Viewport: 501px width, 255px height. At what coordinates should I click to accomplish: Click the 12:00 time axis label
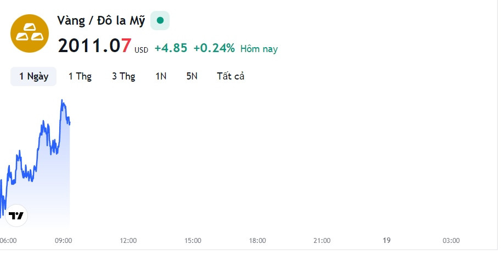pos(128,241)
